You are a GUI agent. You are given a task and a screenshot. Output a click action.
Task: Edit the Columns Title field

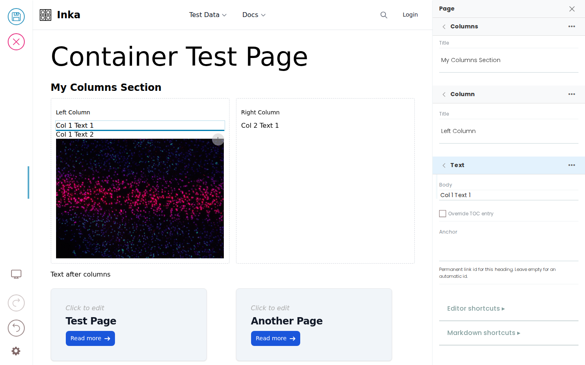click(509, 60)
